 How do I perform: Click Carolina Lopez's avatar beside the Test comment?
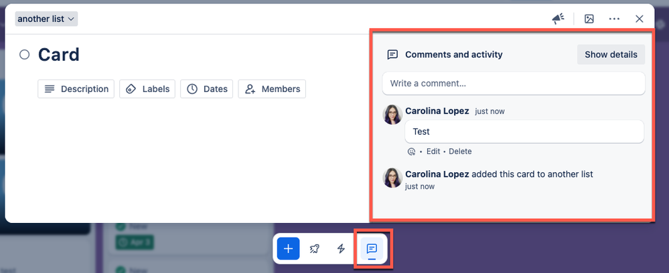pos(392,114)
